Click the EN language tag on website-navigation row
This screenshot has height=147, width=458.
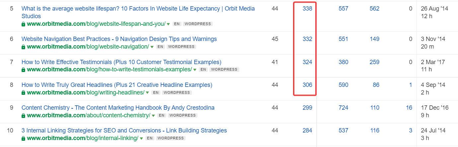click(x=161, y=47)
